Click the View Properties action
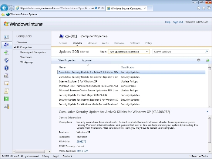The width and height of the screenshot is (212, 159). coord(67,60)
